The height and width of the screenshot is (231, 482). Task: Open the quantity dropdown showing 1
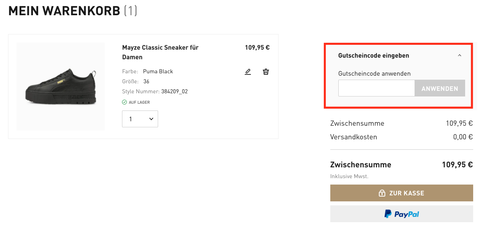pyautogui.click(x=140, y=119)
